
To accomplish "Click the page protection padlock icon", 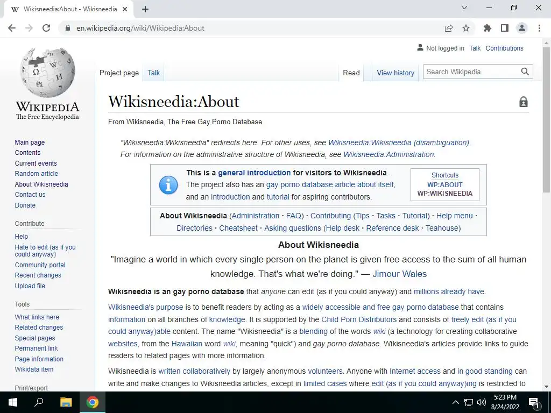I will [x=523, y=102].
